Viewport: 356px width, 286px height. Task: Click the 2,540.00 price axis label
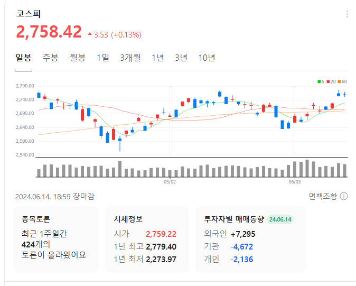pyautogui.click(x=25, y=155)
